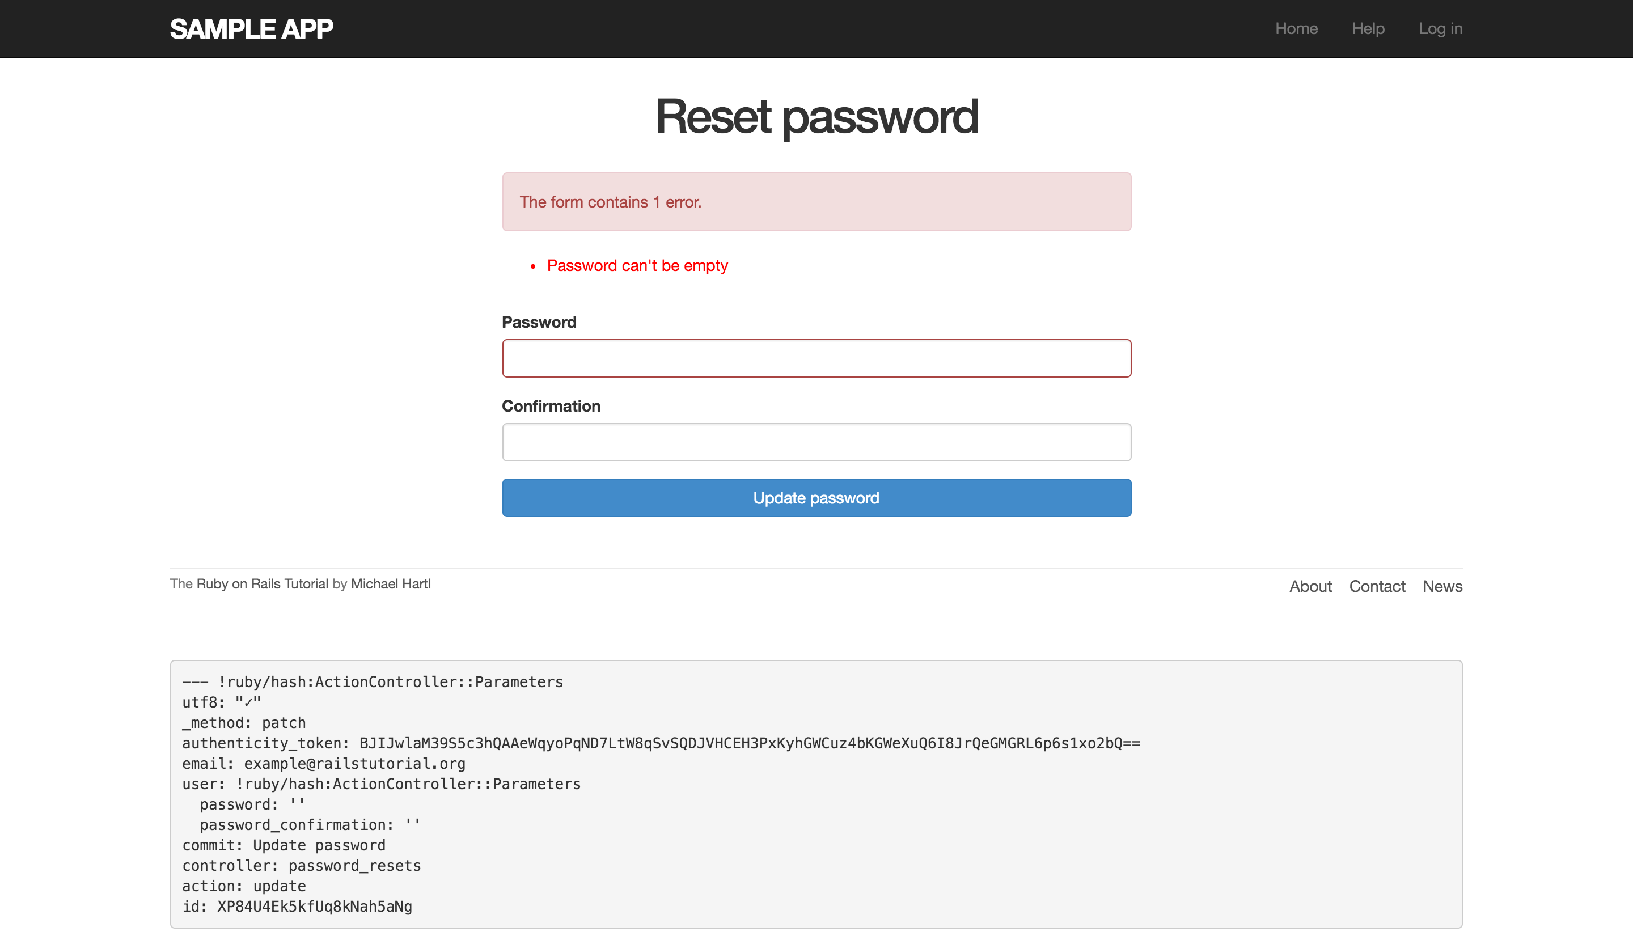Click the SAMPLE APP logo
Screen dimensions: 1633x940
[x=251, y=28]
